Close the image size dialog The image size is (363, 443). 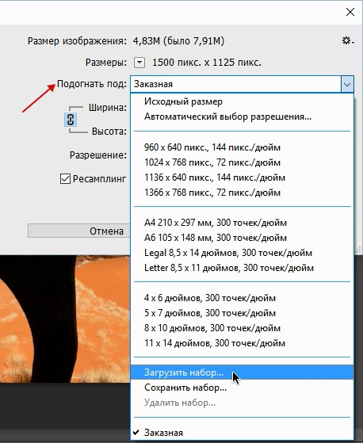tap(350, 12)
